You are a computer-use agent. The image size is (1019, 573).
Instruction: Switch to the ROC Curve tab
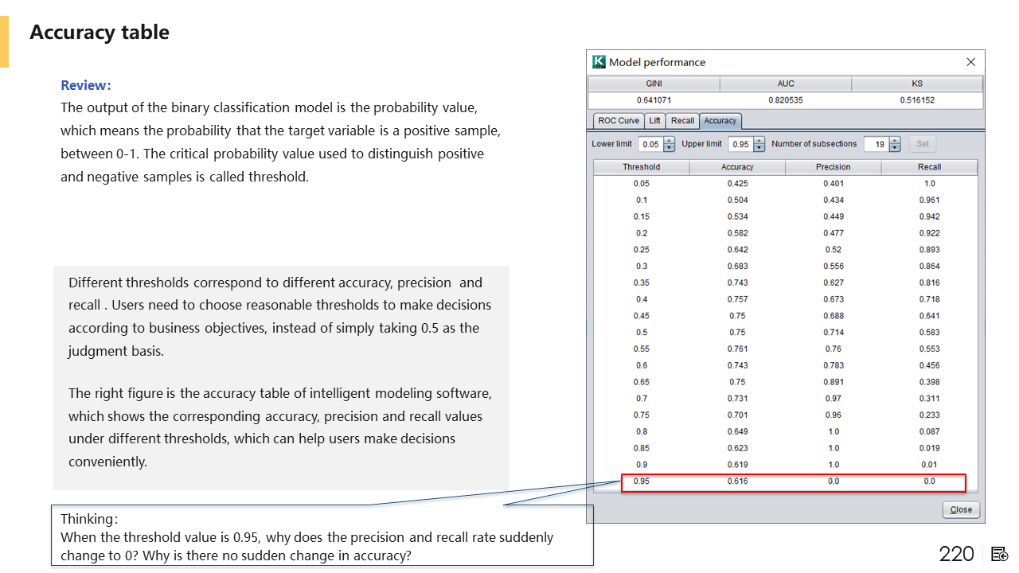tap(619, 121)
